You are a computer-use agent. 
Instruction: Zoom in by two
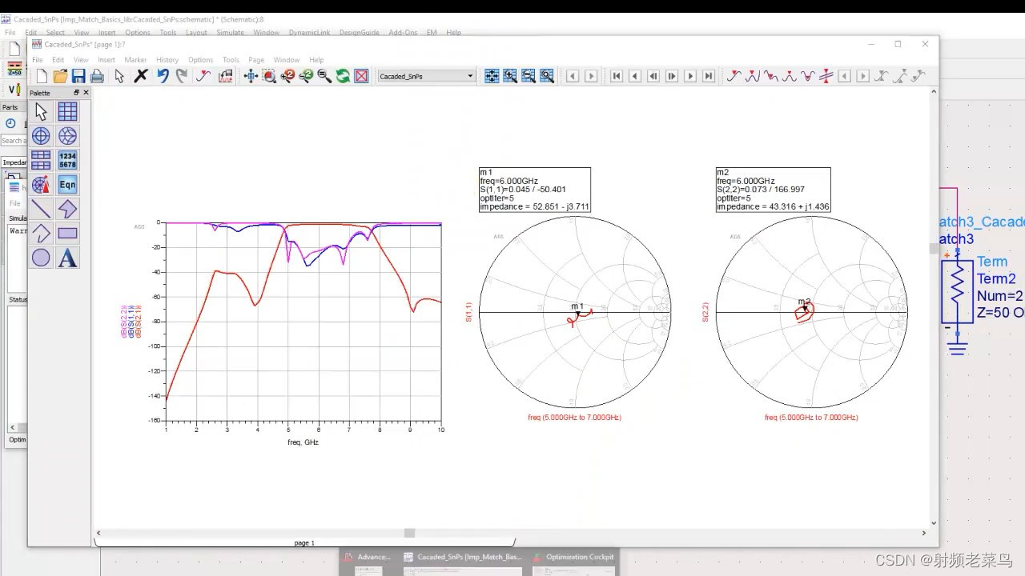pyautogui.click(x=287, y=76)
